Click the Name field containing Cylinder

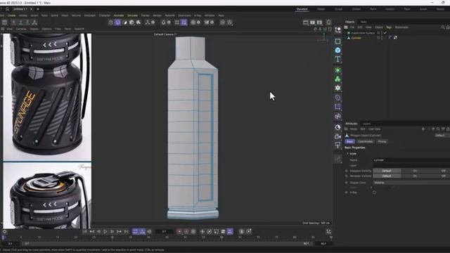(411, 160)
